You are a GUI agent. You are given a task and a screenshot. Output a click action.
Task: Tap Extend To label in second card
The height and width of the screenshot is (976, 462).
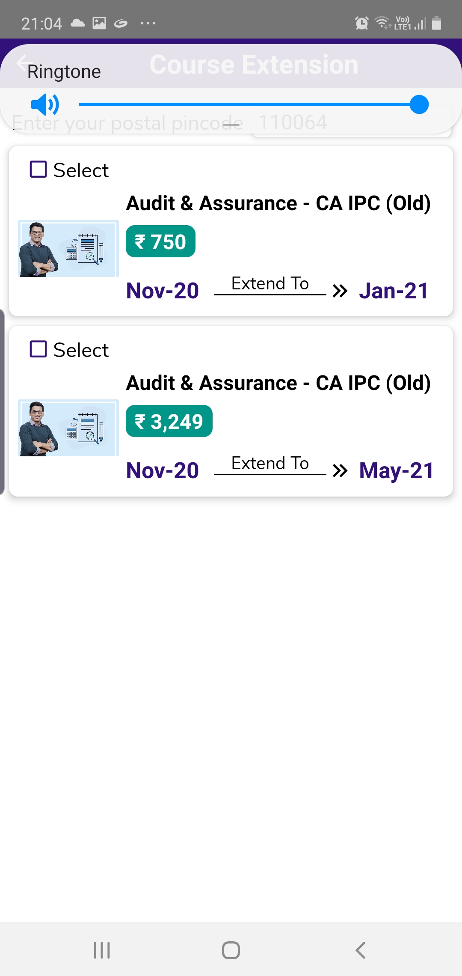(x=270, y=463)
